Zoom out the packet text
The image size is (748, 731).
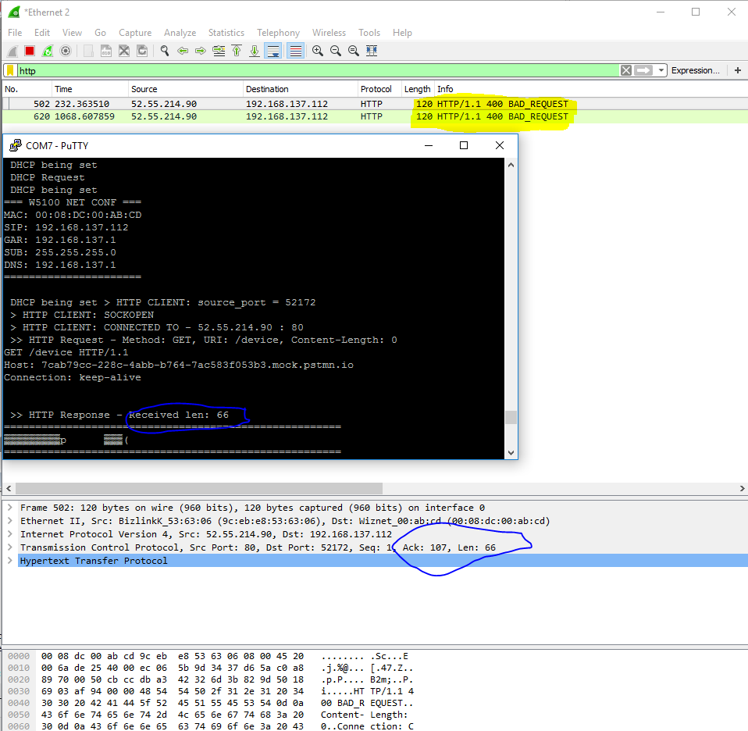coord(336,51)
